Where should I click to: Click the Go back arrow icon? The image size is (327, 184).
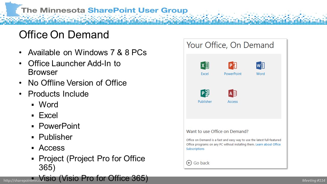[x=189, y=163]
